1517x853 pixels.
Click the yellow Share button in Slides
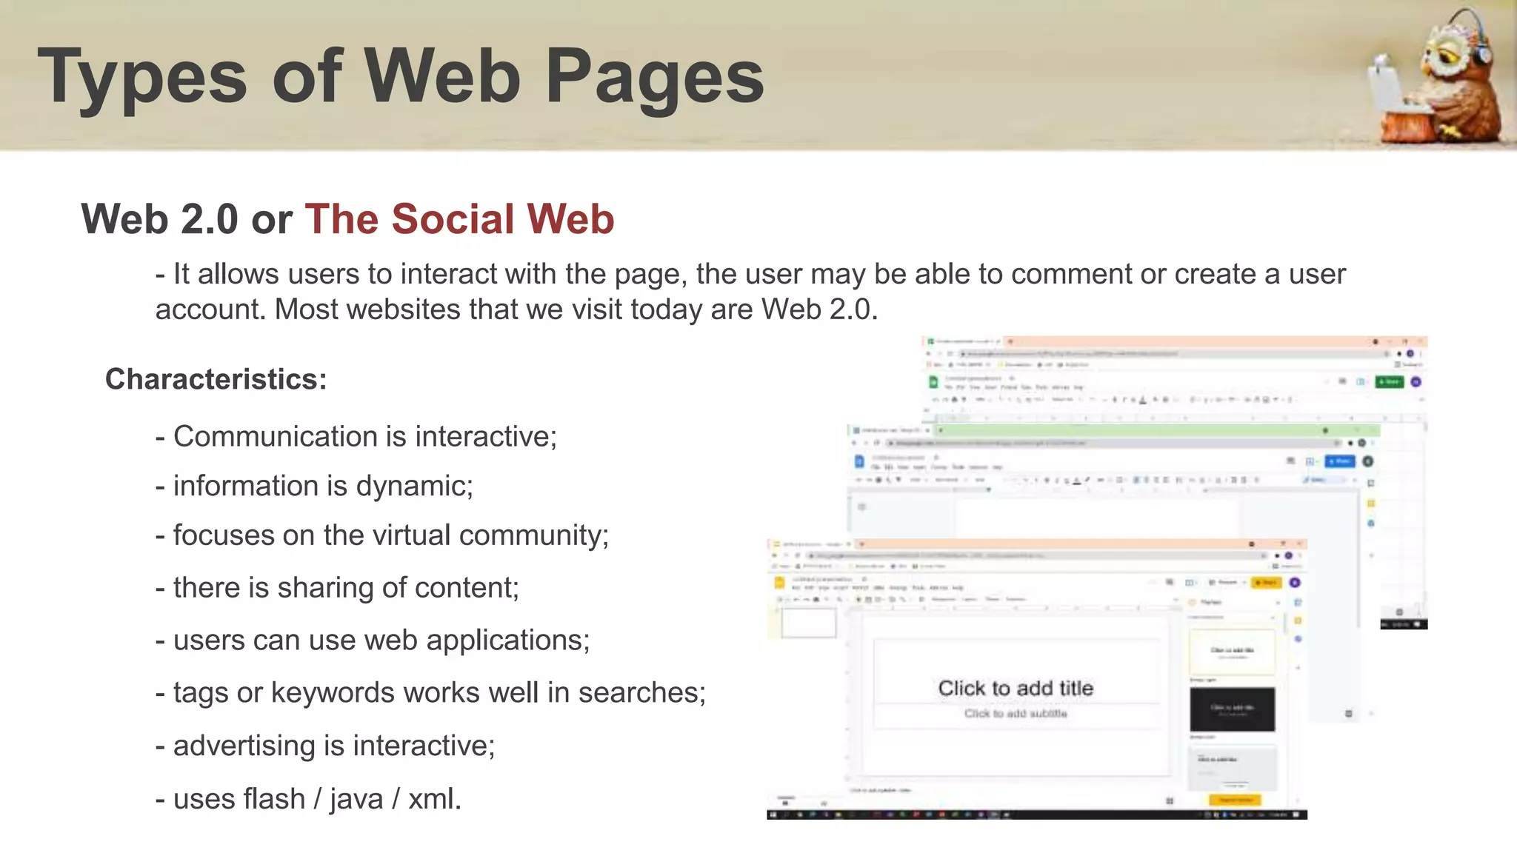click(1267, 583)
